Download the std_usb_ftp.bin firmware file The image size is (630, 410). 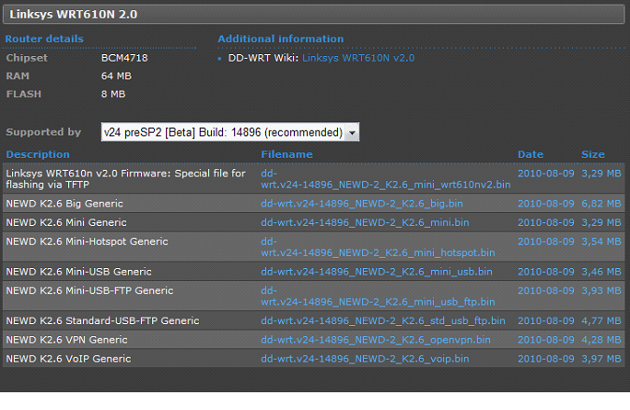pyautogui.click(x=383, y=320)
